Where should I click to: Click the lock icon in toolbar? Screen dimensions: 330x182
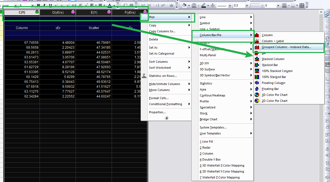[171, 5]
